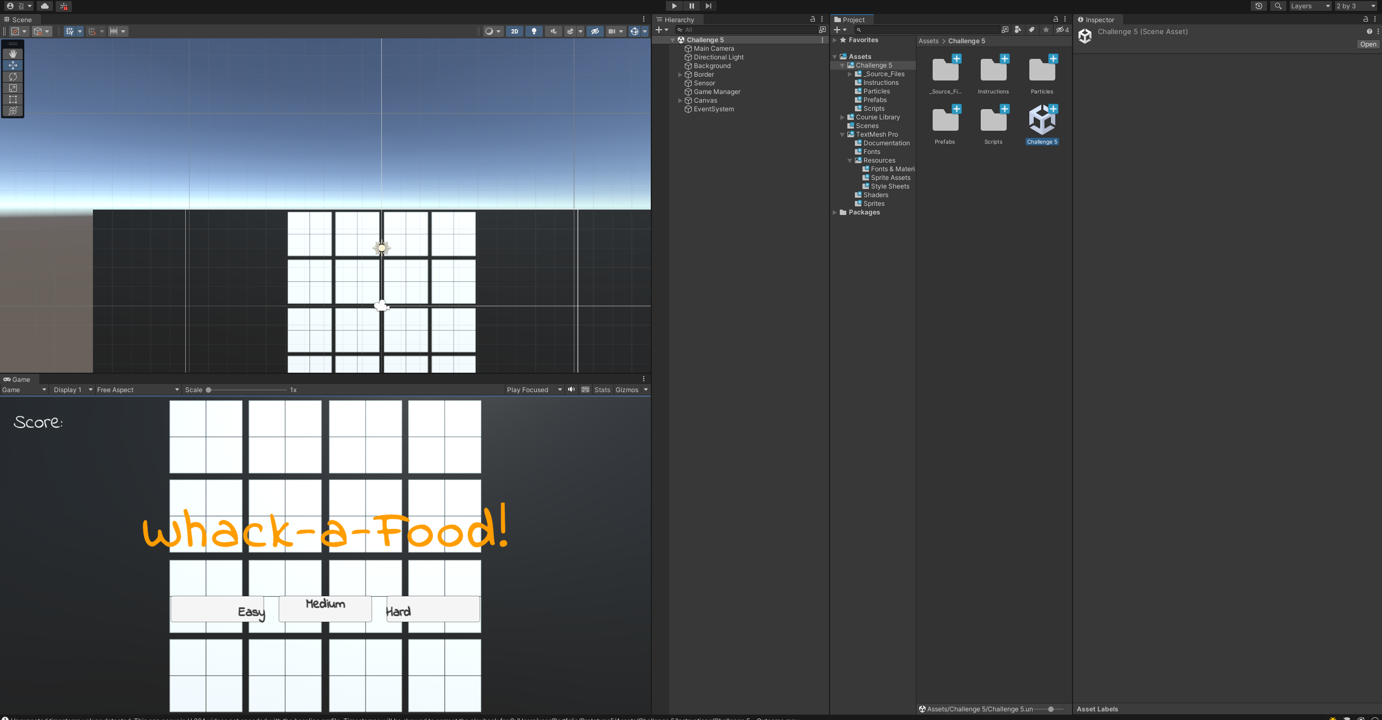The image size is (1382, 720).
Task: Open the cloud services icon
Action: pos(45,6)
